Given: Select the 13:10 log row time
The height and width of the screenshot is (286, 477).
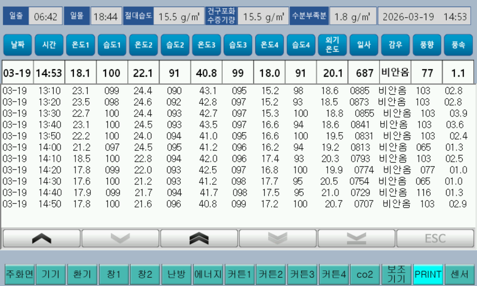Looking at the screenshot, I should pyautogui.click(x=50, y=91).
